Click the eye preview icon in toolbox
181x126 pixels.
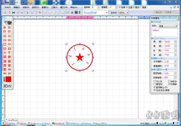(7, 22)
